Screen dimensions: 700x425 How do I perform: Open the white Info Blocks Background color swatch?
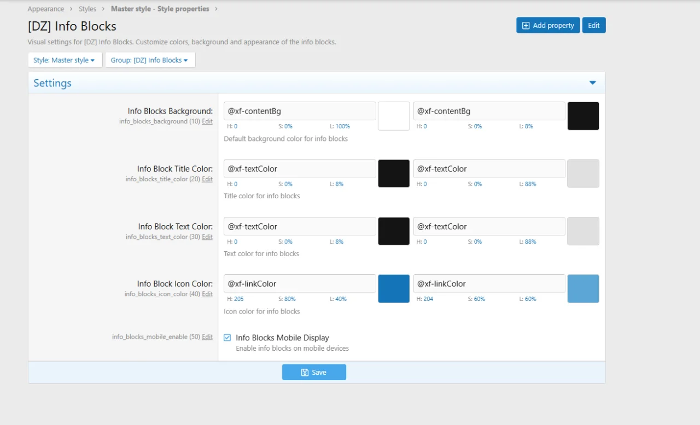[x=394, y=116]
